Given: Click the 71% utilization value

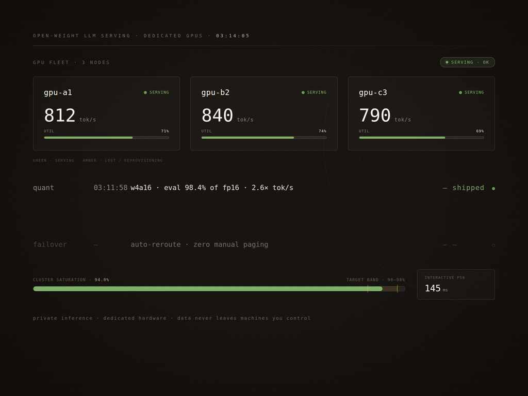Looking at the screenshot, I should 165,131.
